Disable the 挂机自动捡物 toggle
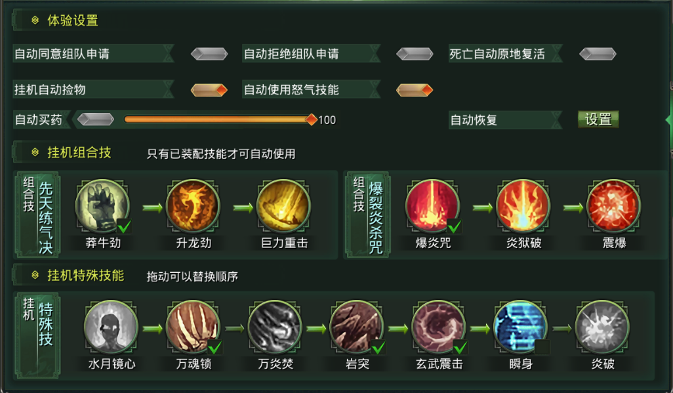 tap(209, 90)
